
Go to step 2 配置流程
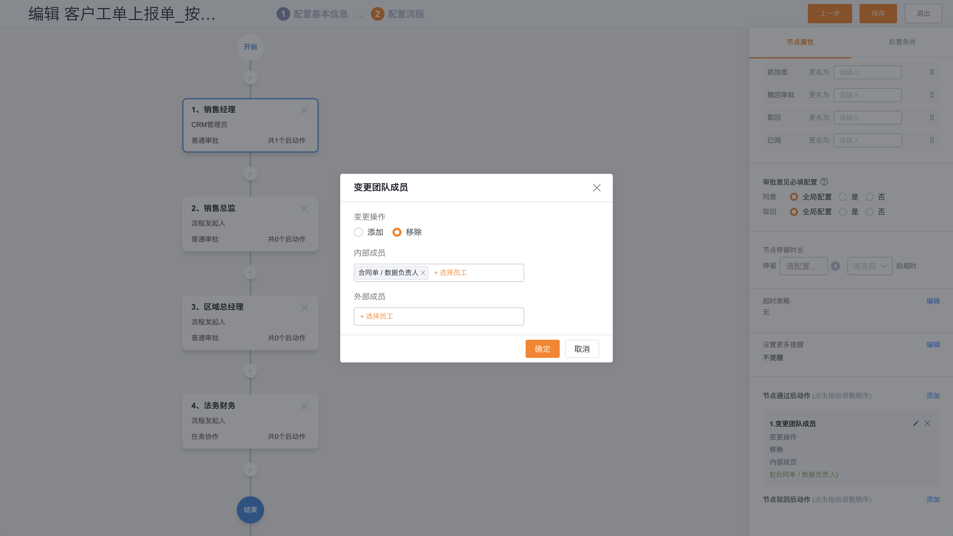pyautogui.click(x=397, y=14)
